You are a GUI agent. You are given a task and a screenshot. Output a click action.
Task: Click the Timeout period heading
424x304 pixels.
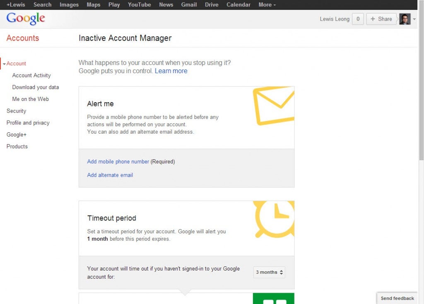click(112, 218)
